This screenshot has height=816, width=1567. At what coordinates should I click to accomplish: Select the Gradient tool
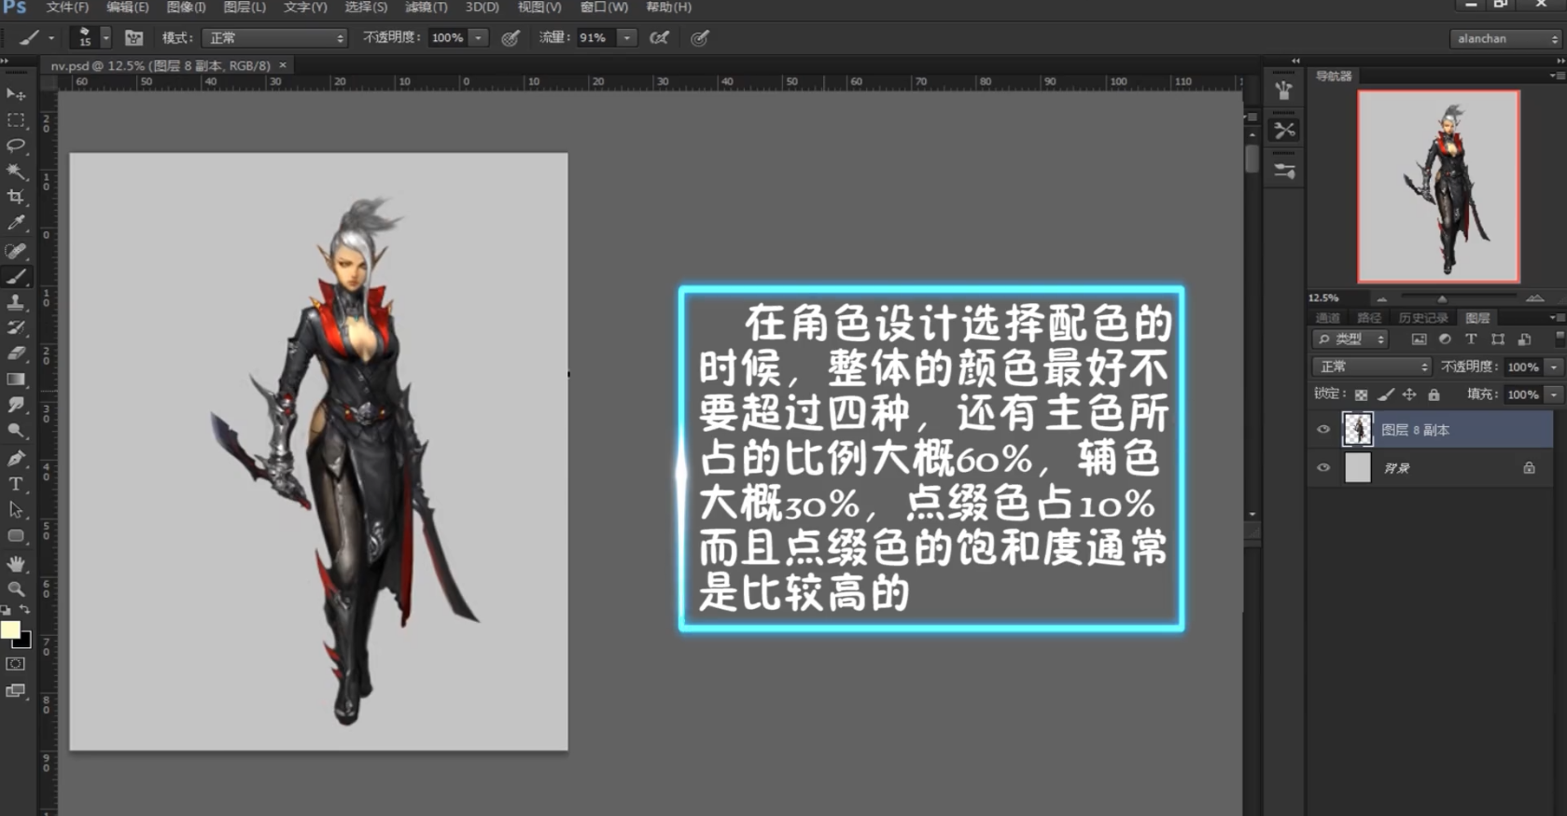[16, 380]
